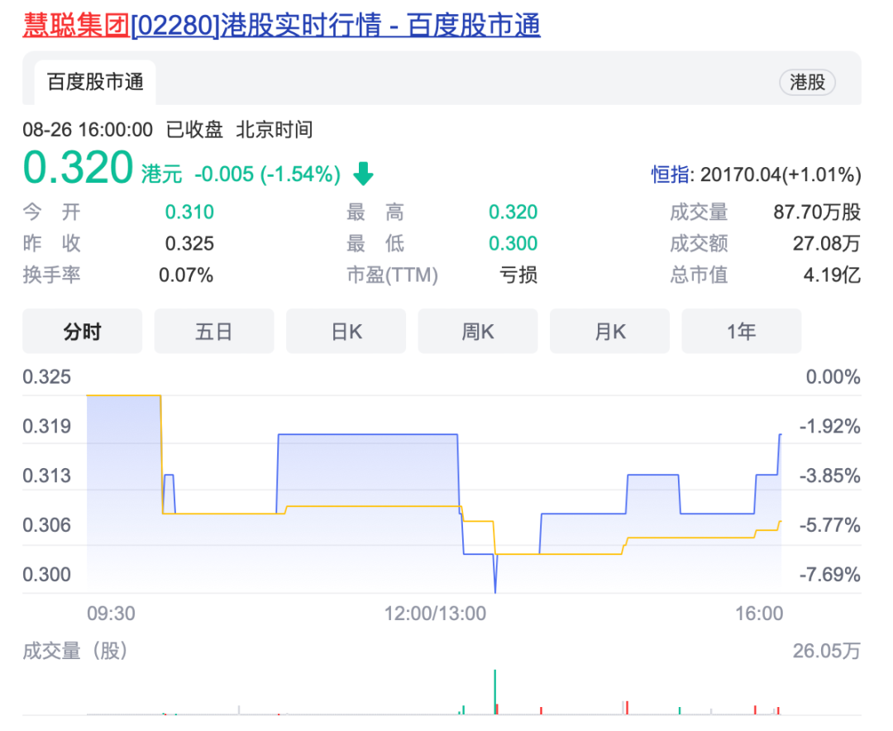Select the 分时 intraday chart tab

click(83, 331)
